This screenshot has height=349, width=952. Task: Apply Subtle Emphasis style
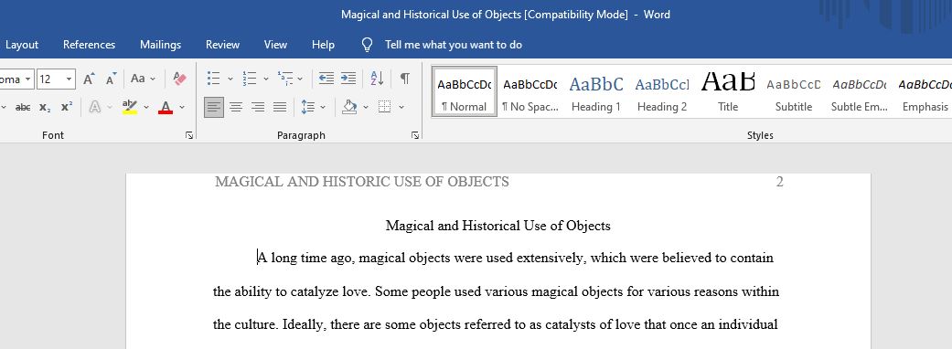point(859,91)
